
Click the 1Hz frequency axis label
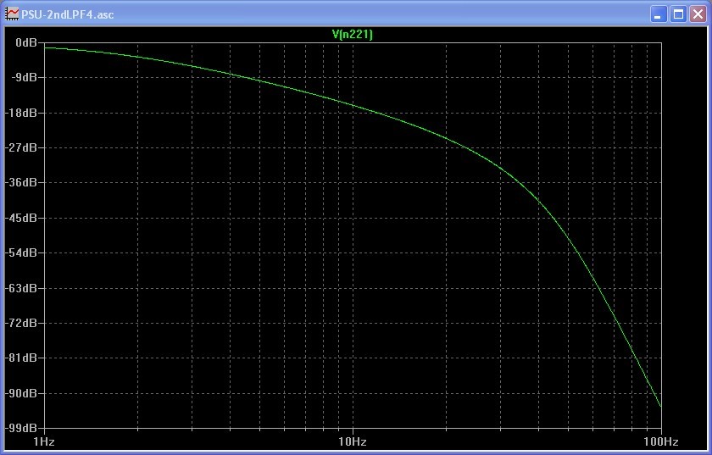coord(44,441)
